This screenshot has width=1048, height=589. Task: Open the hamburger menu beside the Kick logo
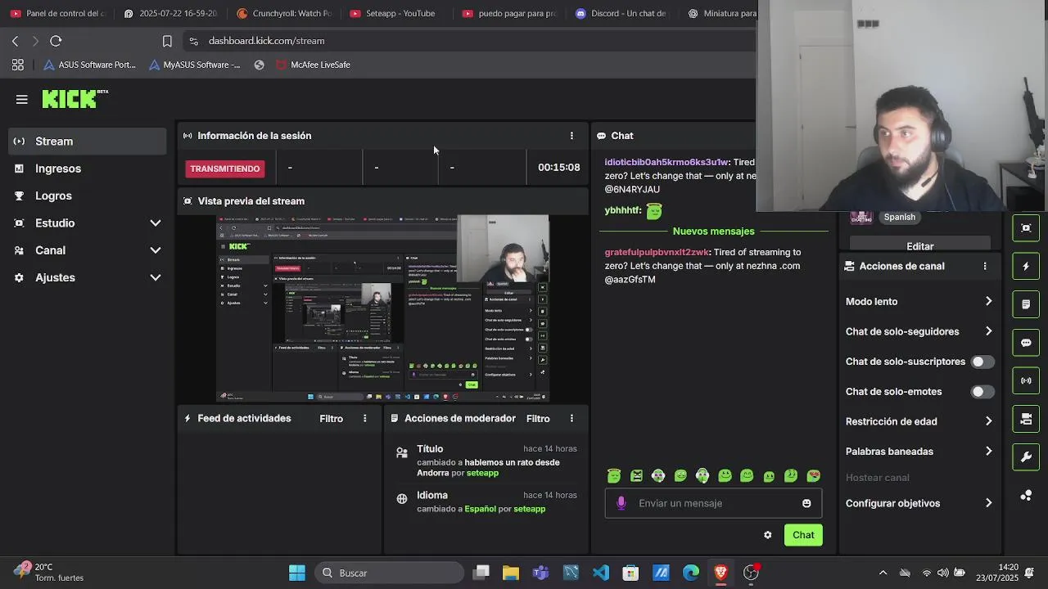coord(22,100)
